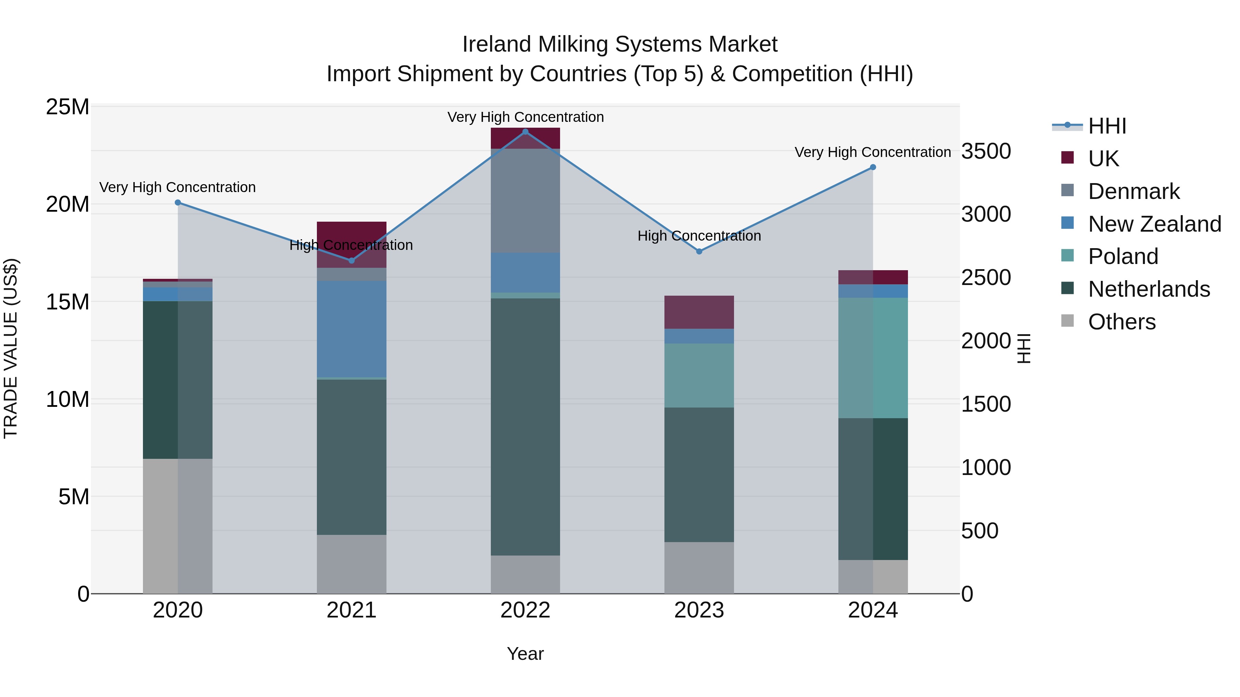Click the 2021 x-axis year label
1240x697 pixels.
coord(351,610)
